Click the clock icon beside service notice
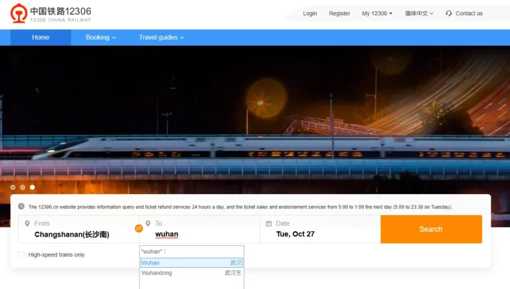 (x=21, y=207)
